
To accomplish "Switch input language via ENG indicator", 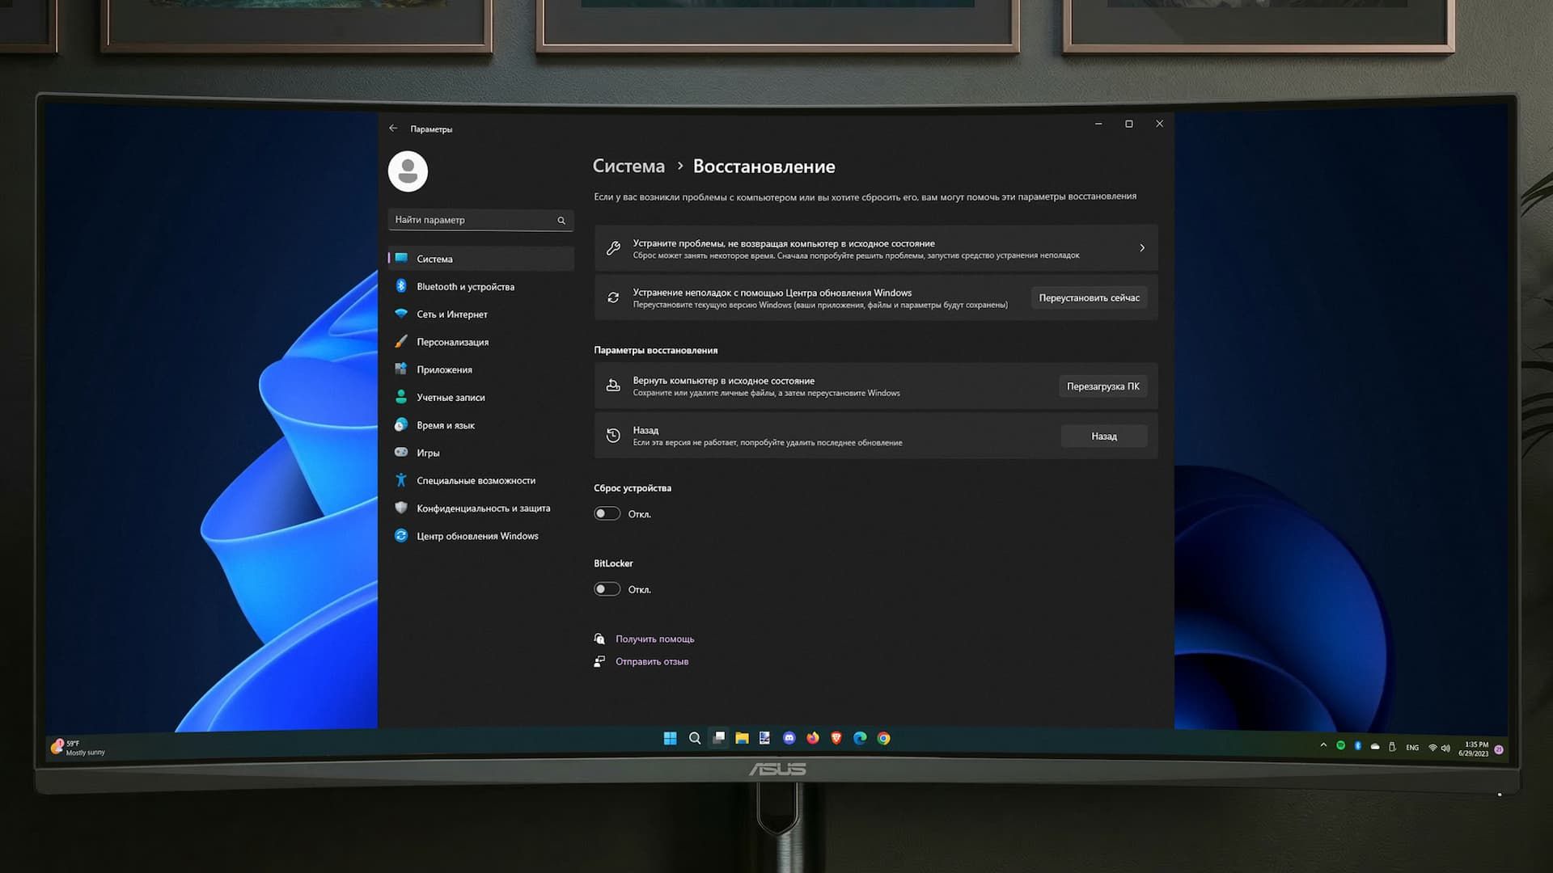I will pyautogui.click(x=1412, y=748).
